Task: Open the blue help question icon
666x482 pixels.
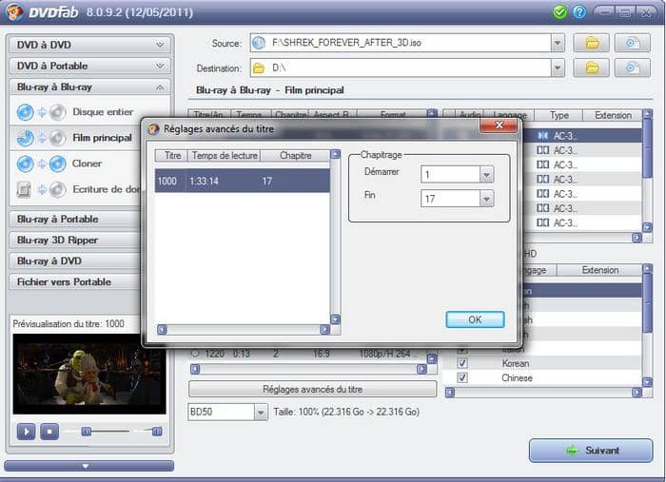Action: (579, 11)
